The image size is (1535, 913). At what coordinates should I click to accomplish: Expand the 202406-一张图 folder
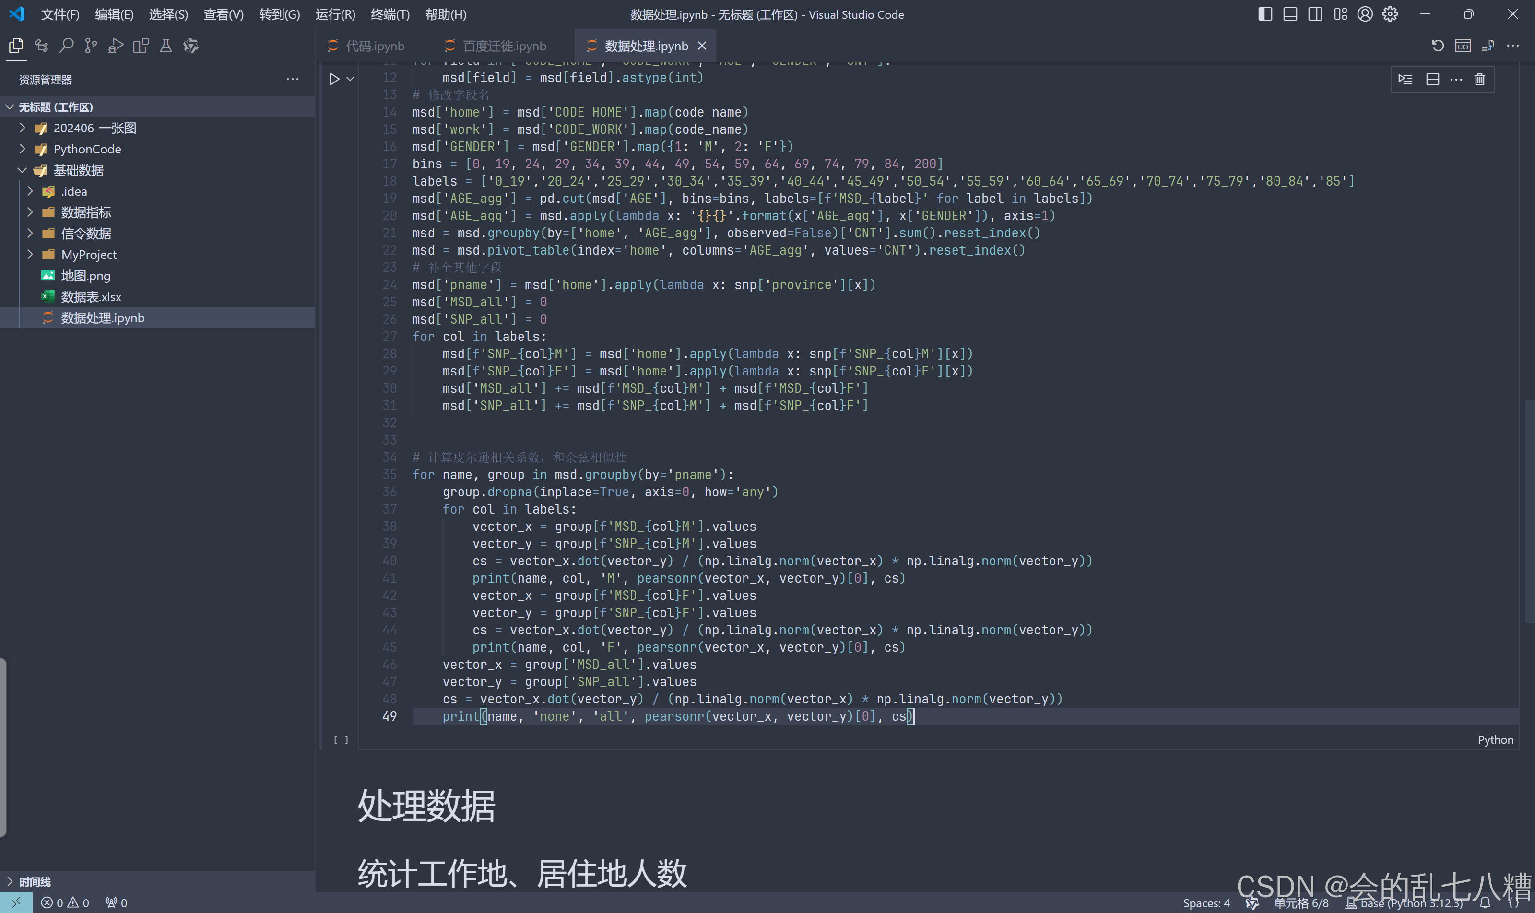[95, 128]
